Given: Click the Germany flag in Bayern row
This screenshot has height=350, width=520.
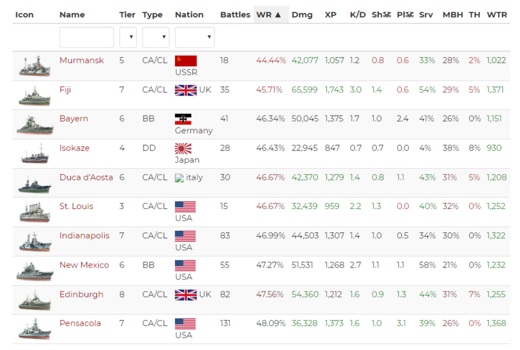Looking at the screenshot, I should coord(183,119).
